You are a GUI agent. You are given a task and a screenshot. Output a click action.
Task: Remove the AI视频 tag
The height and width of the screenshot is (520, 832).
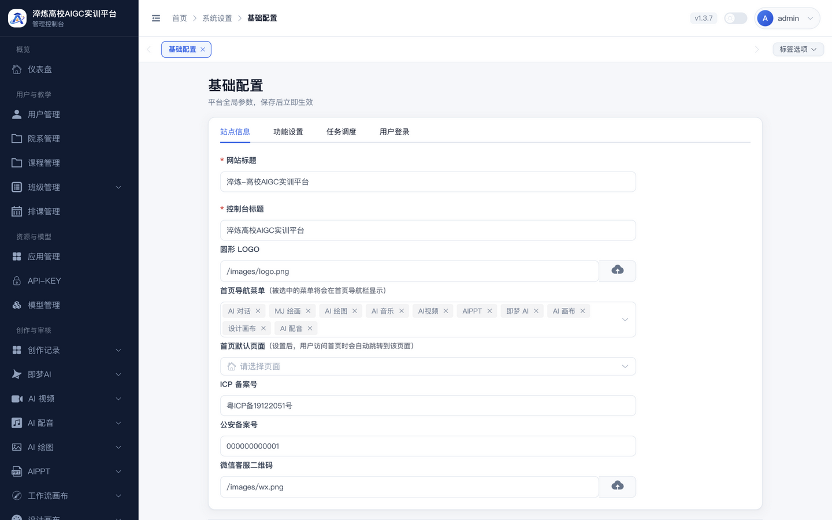(x=446, y=311)
